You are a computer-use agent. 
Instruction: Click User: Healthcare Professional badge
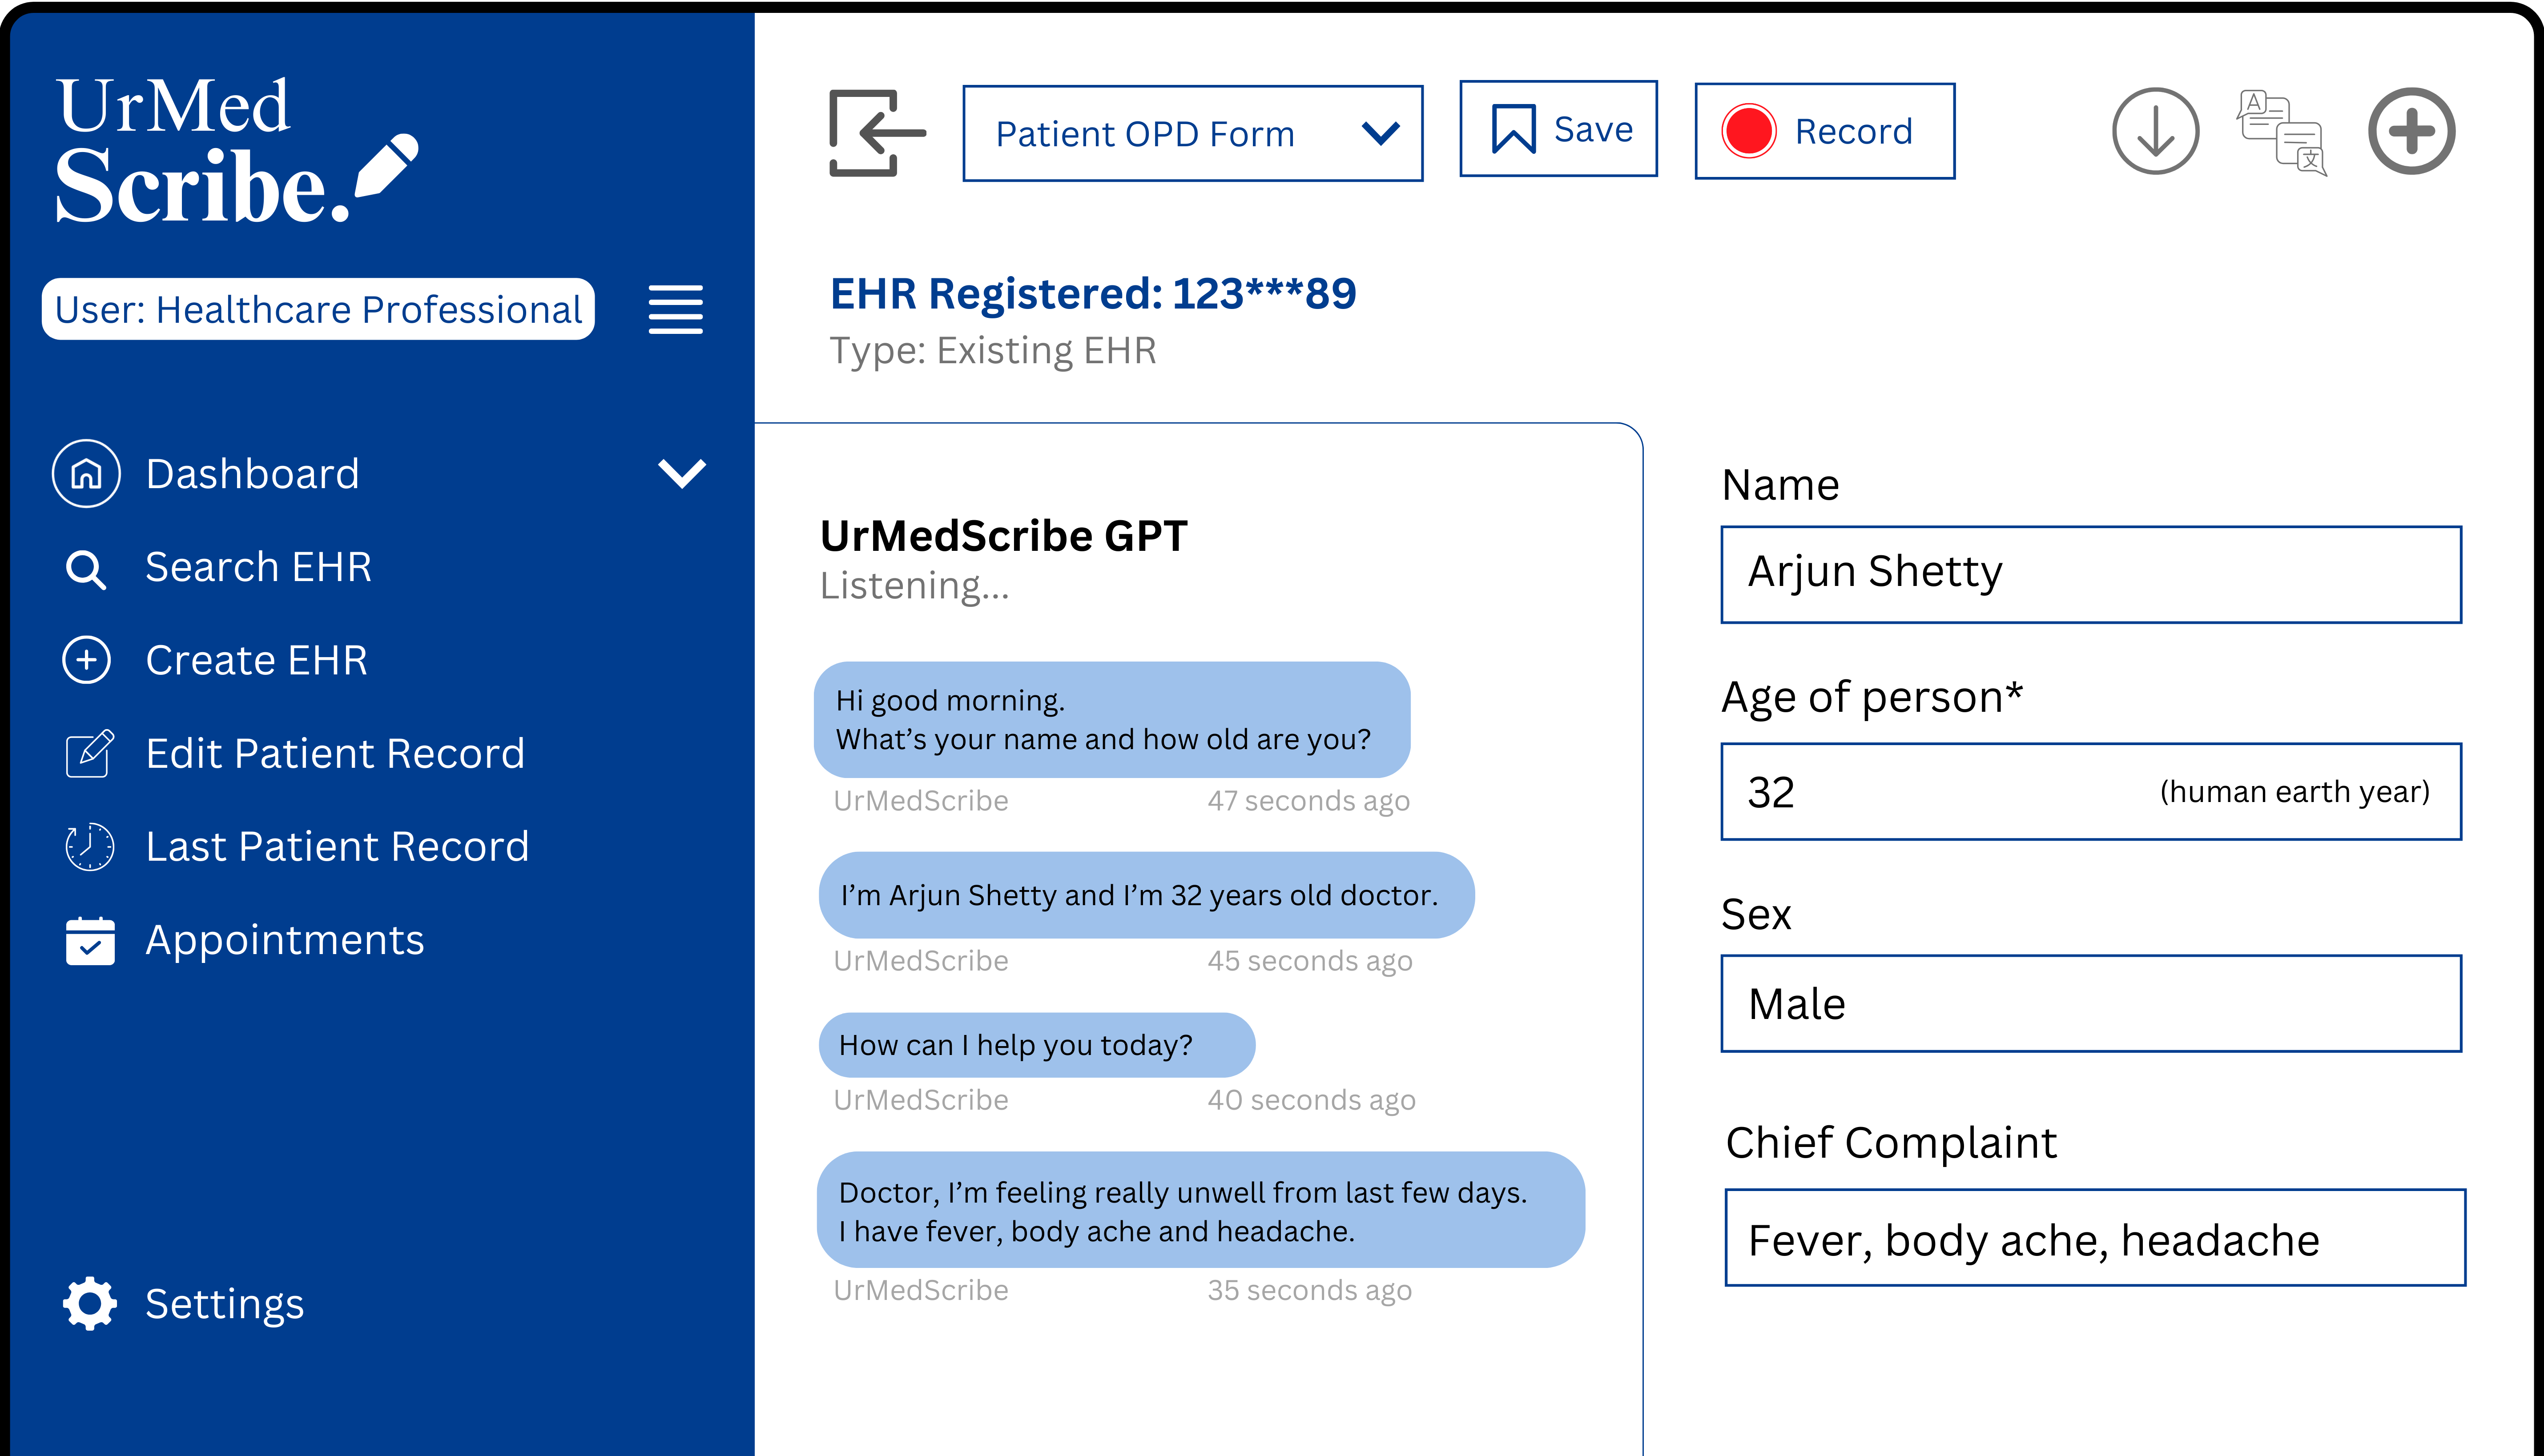318,310
